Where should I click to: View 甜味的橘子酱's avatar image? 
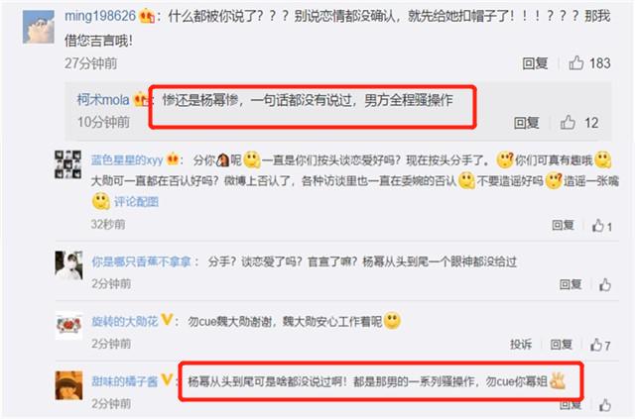[x=68, y=385]
